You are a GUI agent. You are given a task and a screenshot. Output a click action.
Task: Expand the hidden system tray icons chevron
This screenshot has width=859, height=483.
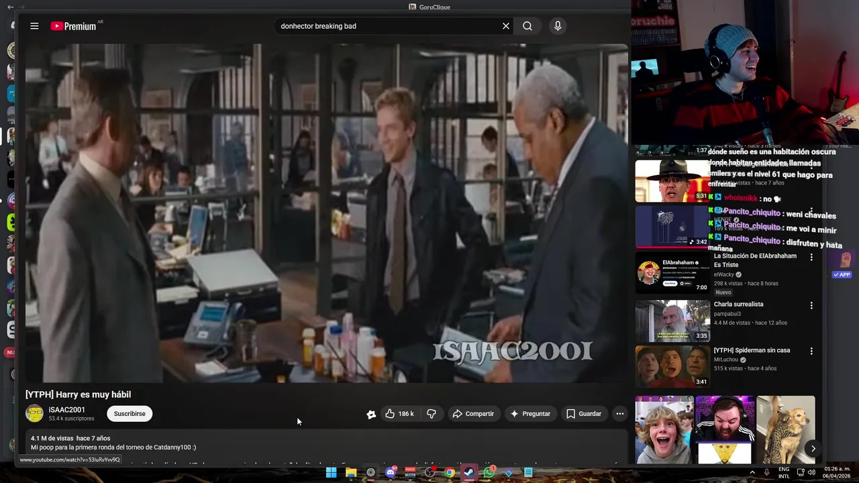point(752,472)
